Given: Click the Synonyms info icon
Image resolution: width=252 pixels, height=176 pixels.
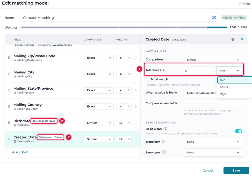Looking at the screenshot, I should (x=164, y=152).
